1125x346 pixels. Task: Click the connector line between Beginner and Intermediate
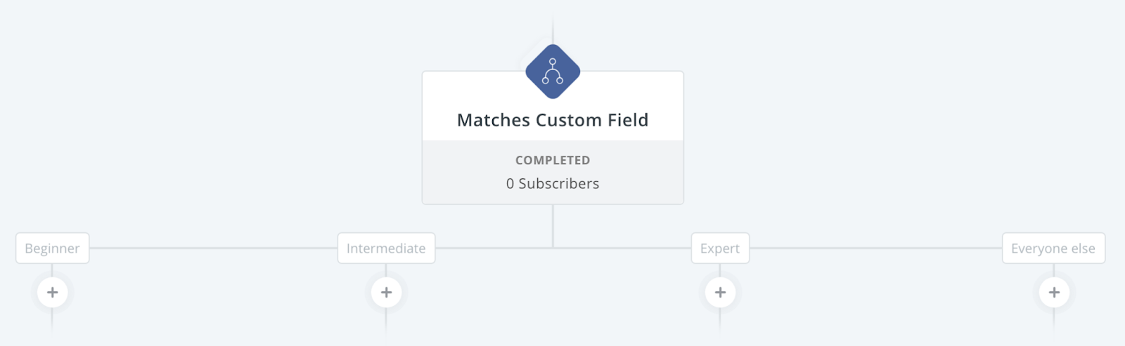click(x=214, y=248)
